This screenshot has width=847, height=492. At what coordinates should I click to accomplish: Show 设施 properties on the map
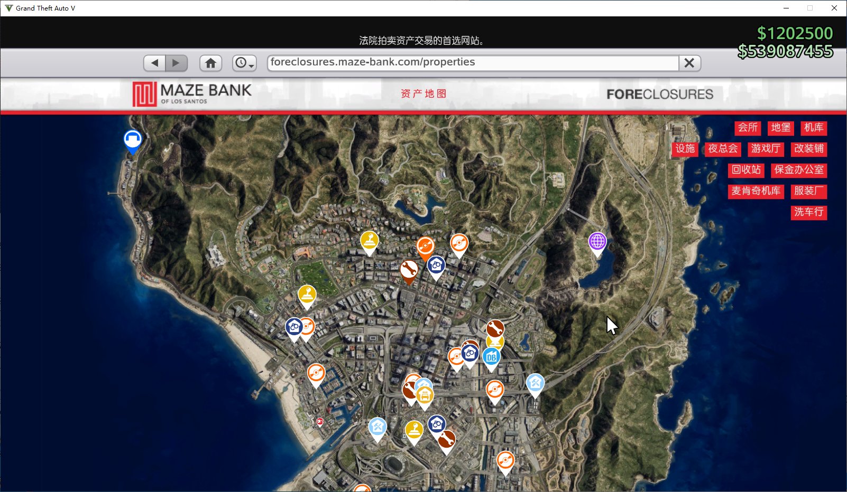click(x=685, y=149)
